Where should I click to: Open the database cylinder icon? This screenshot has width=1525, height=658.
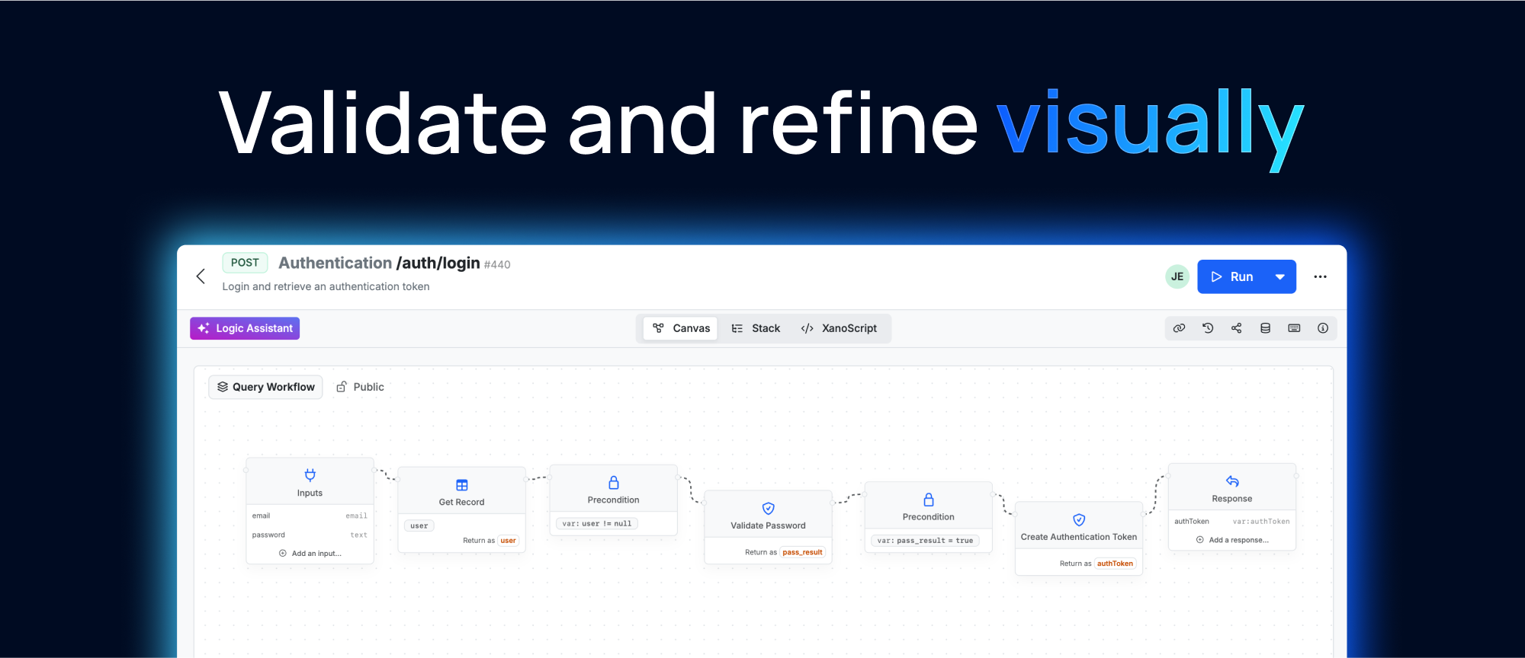click(1265, 328)
